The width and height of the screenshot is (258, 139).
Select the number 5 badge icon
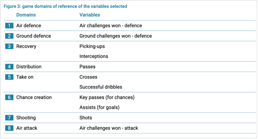(x=9, y=77)
